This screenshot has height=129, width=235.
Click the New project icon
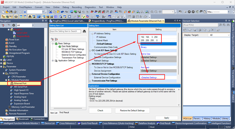click(3, 12)
